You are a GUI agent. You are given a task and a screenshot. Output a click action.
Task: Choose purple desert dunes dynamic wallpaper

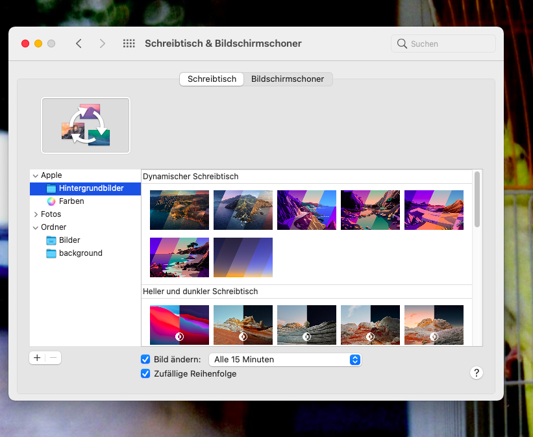coord(434,210)
